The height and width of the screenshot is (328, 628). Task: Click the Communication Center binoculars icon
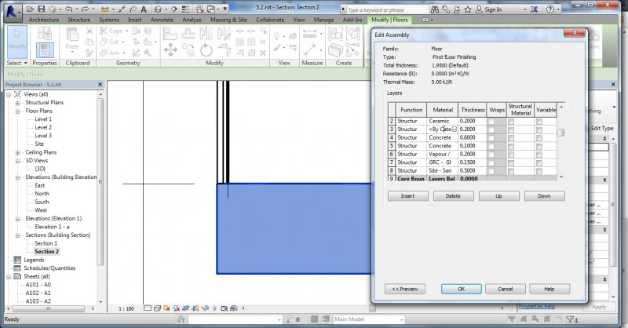[x=435, y=9]
